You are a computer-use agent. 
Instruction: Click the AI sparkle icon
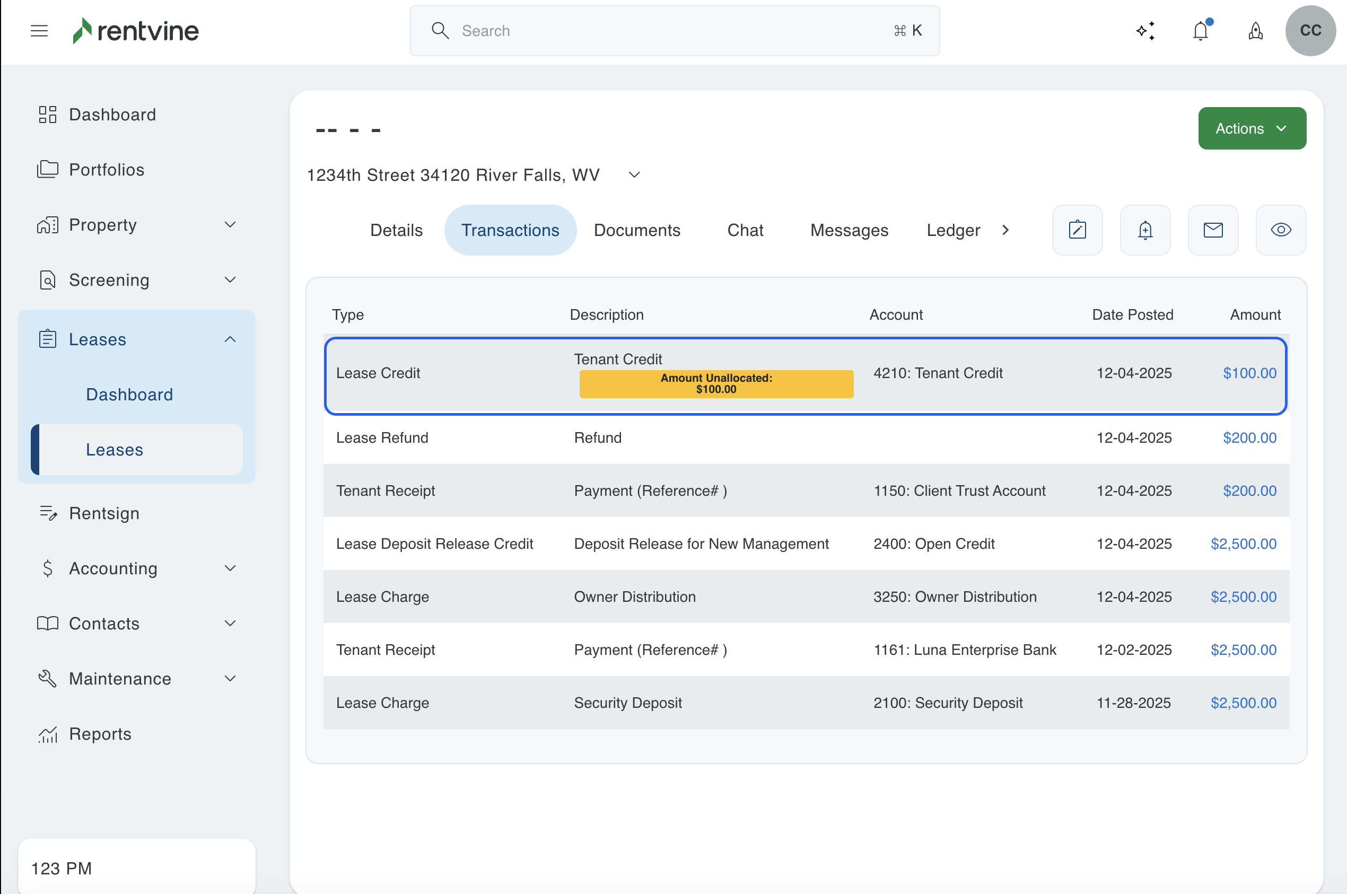1145,31
